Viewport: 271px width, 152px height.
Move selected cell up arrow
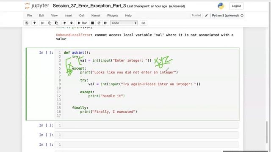(65, 23)
